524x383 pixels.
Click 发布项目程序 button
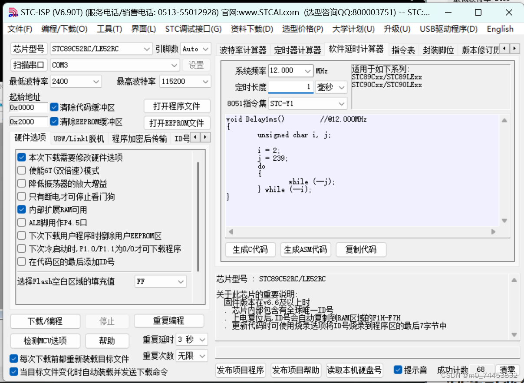click(x=241, y=370)
